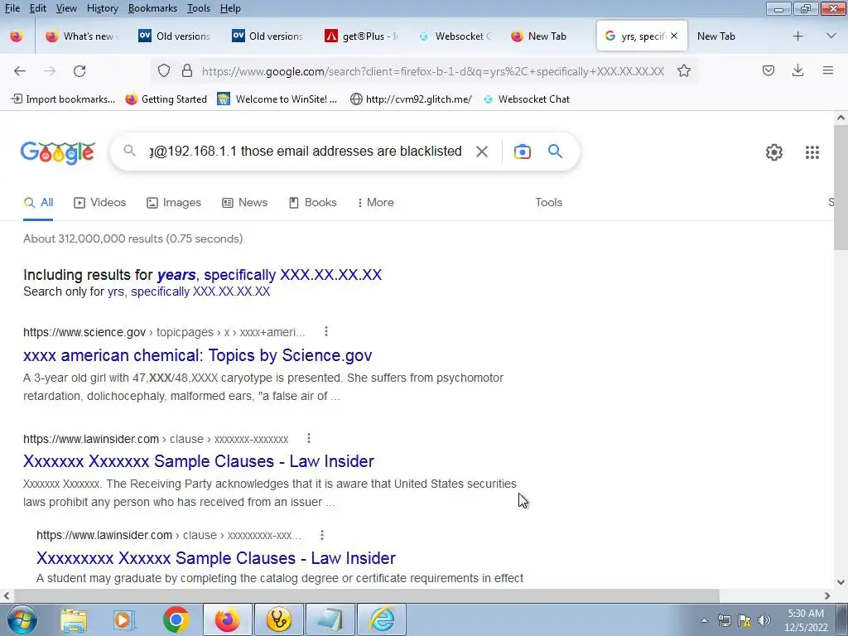848x636 pixels.
Task: Show Books search results
Action: pyautogui.click(x=312, y=203)
